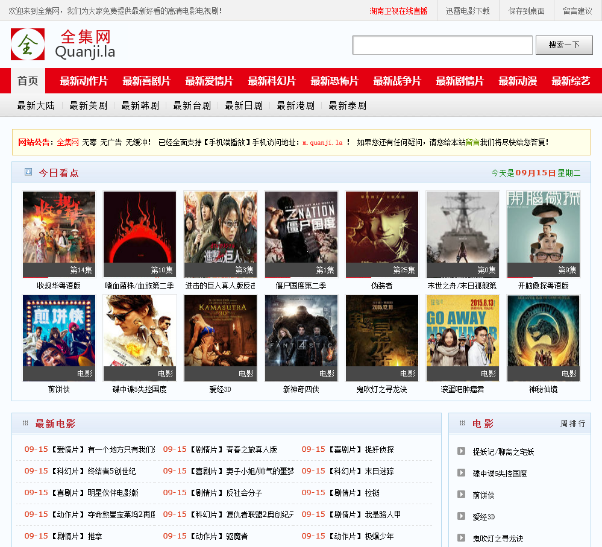Open the 进击的巨人真人版 poster
Image resolution: width=602 pixels, height=547 pixels.
tap(221, 234)
